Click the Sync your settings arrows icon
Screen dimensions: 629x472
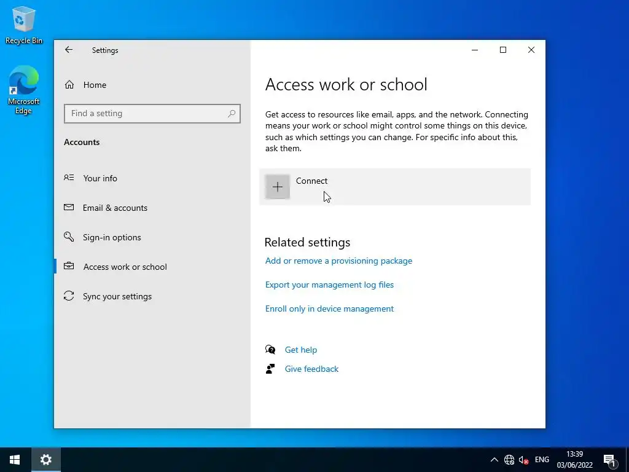click(x=69, y=296)
